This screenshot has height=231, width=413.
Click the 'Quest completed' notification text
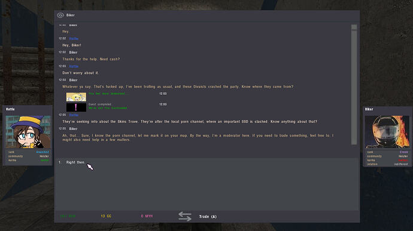pyautogui.click(x=99, y=104)
